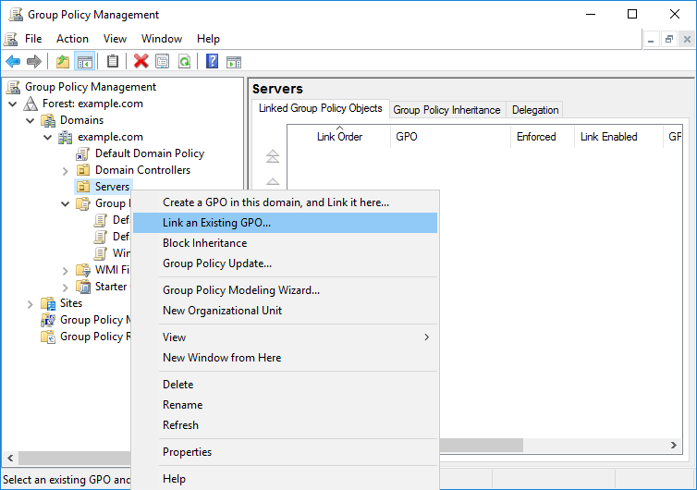Screen dimensions: 697x490
Task: Click the Back arrow toolbar icon
Action: [x=13, y=61]
